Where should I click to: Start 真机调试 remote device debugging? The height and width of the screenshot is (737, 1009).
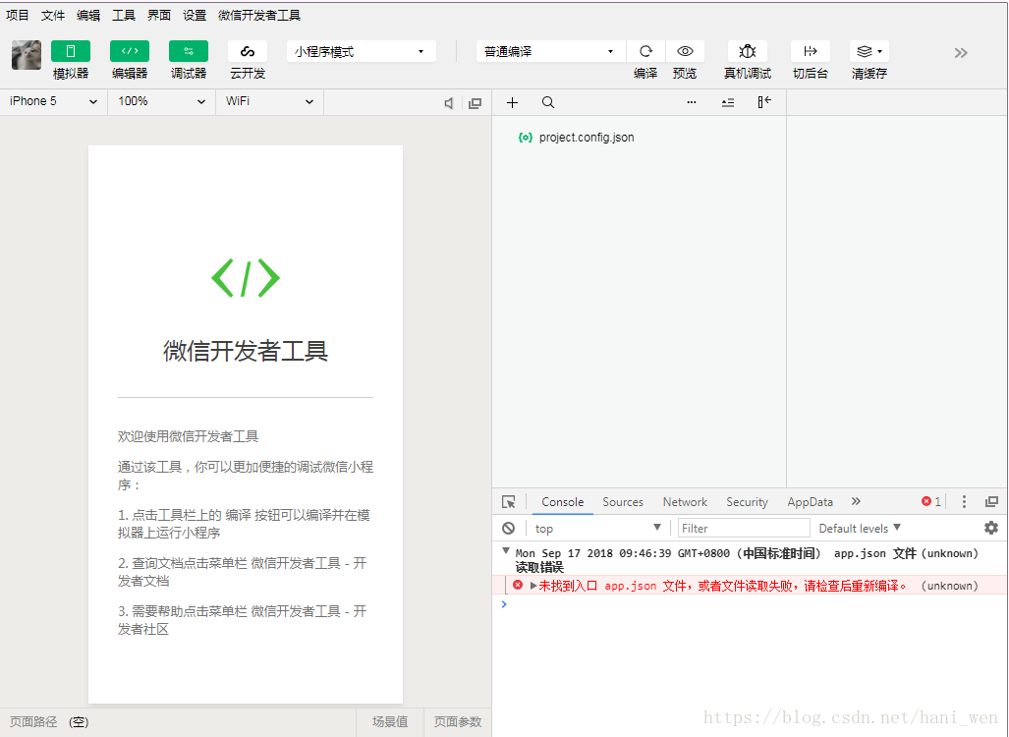(x=747, y=51)
